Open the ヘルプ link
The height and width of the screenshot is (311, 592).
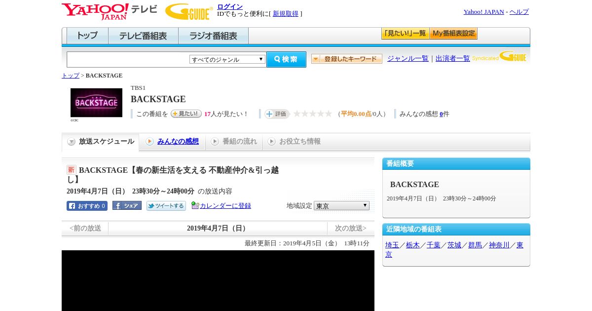tap(519, 12)
